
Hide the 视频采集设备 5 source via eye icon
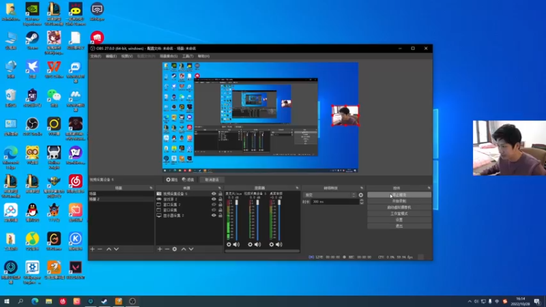click(x=214, y=194)
